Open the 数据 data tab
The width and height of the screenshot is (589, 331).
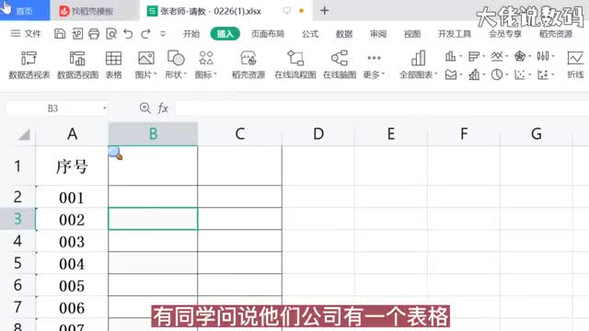[x=344, y=34]
